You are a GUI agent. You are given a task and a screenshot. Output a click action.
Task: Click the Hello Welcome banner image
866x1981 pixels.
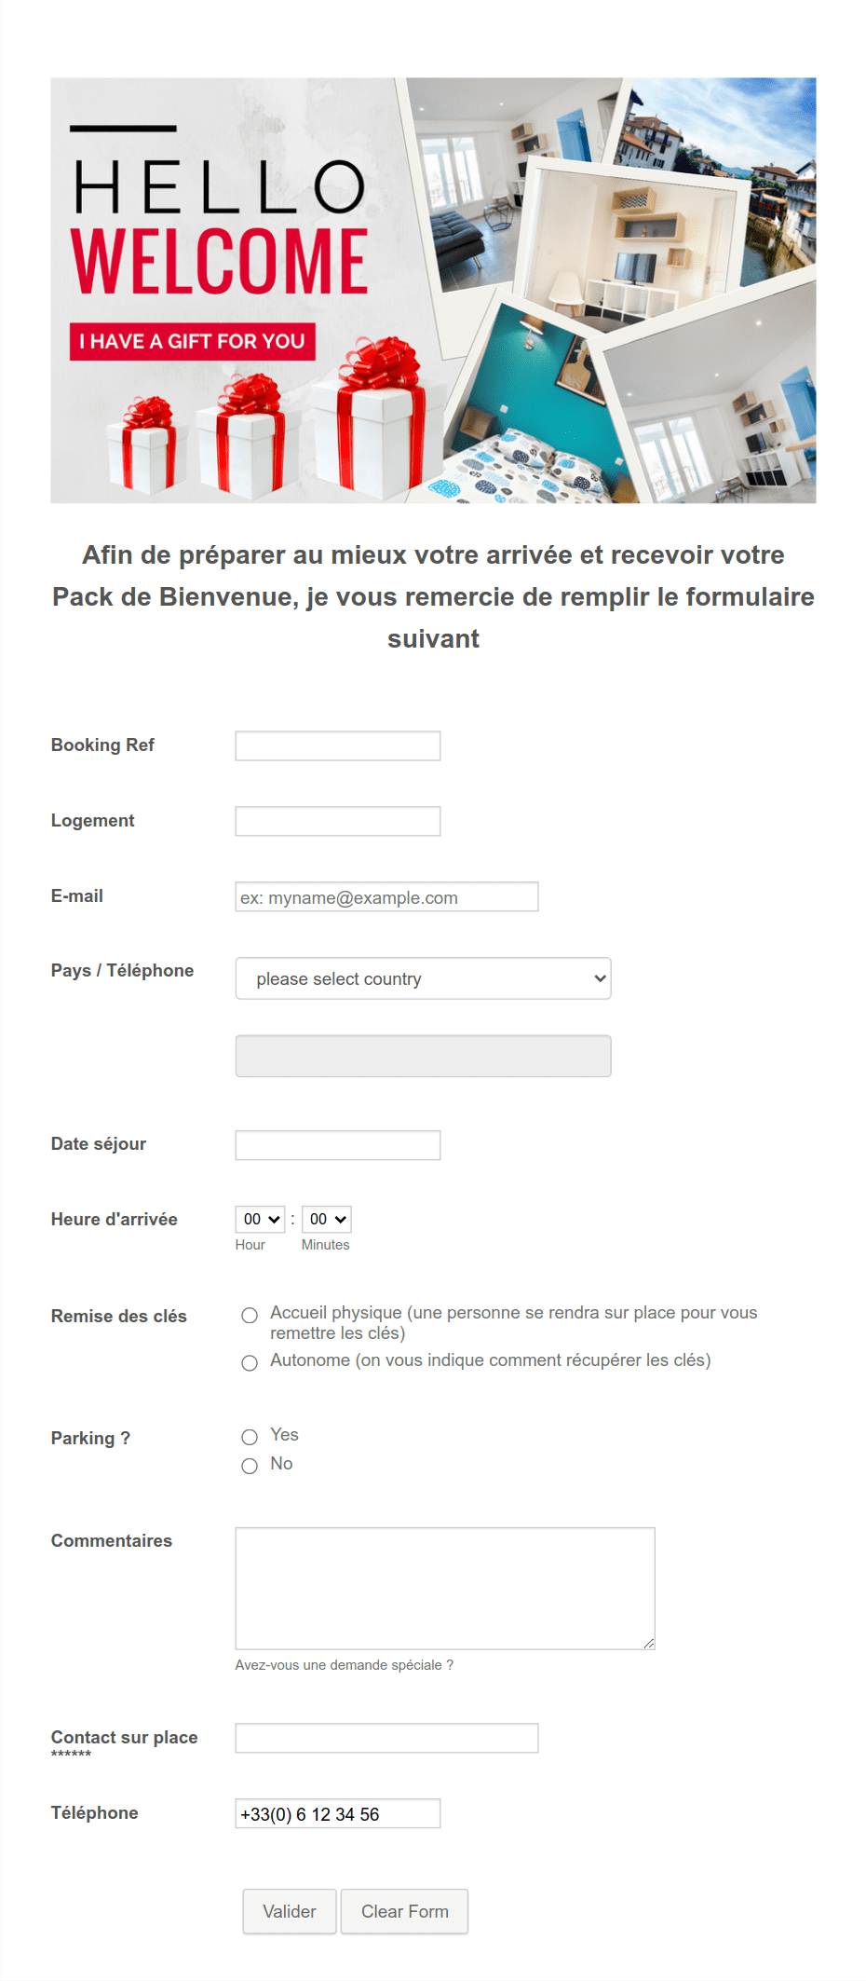433,291
